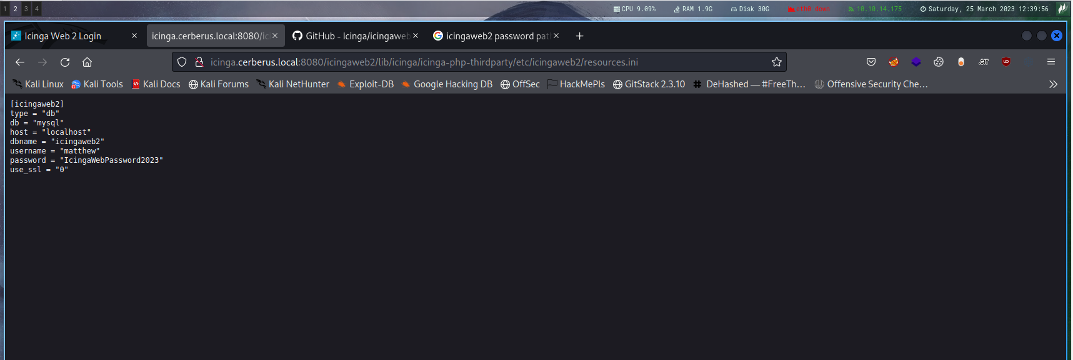Switch to GitHub Icinga/icingaweb tab
Image resolution: width=1073 pixels, height=360 pixels.
(356, 36)
